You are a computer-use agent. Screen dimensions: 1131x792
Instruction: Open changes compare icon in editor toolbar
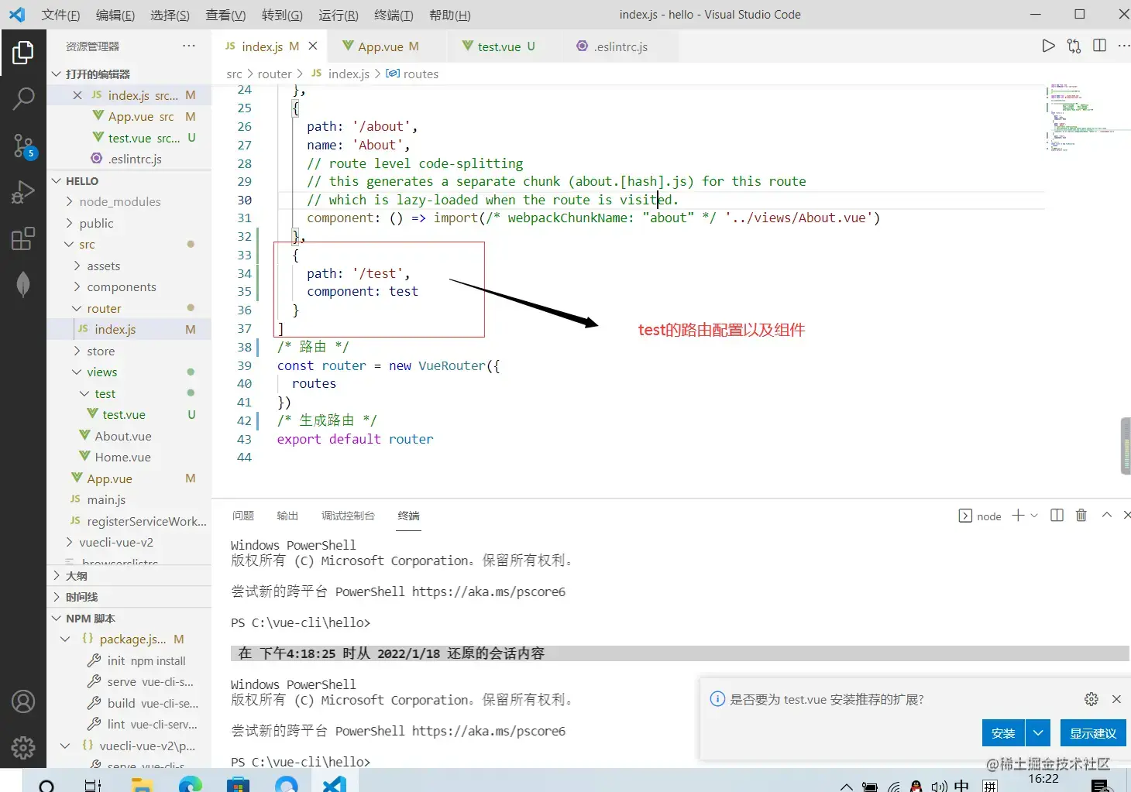[x=1074, y=46]
